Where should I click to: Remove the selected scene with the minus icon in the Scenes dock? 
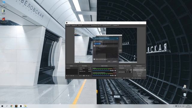pyautogui.click(x=69, y=76)
